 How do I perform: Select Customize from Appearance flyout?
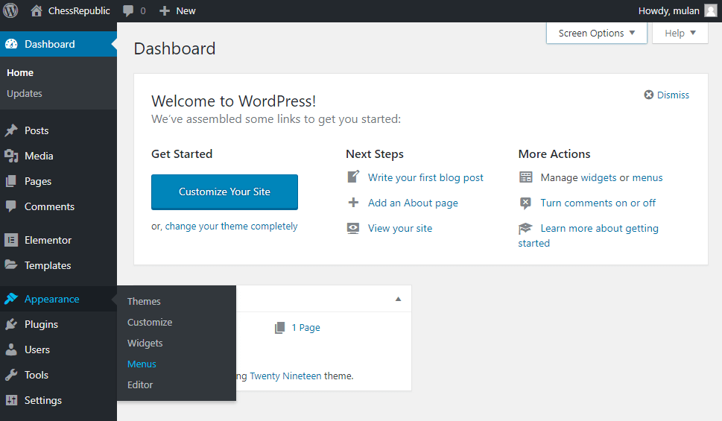(150, 323)
